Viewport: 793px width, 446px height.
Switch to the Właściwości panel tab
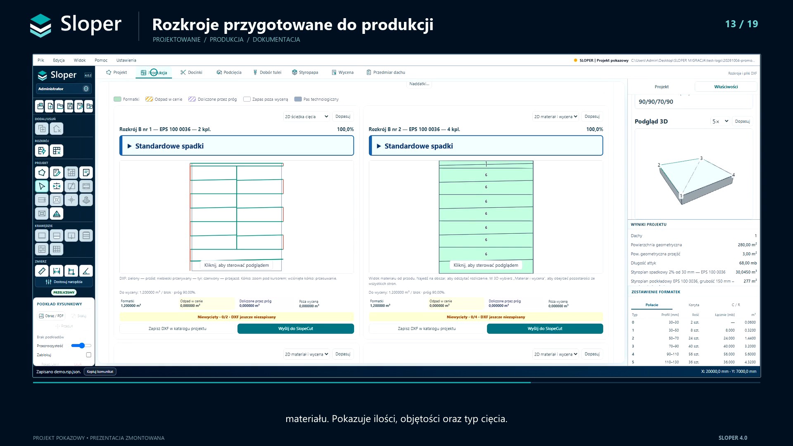(x=726, y=87)
